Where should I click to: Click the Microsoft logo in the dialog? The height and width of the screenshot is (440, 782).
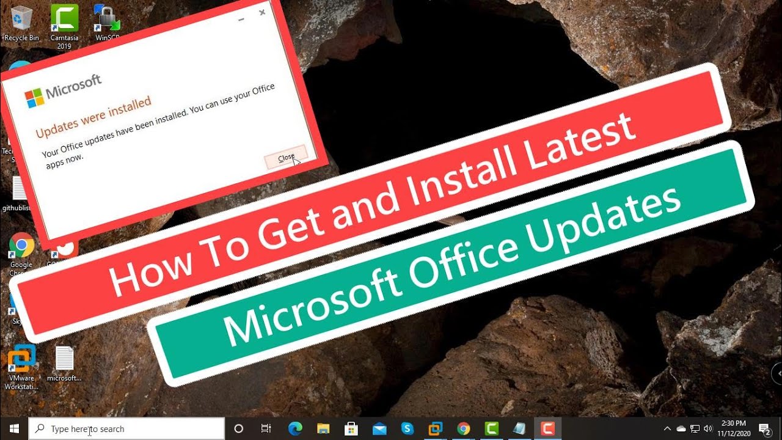pyautogui.click(x=63, y=90)
